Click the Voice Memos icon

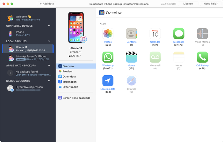tap(202, 34)
